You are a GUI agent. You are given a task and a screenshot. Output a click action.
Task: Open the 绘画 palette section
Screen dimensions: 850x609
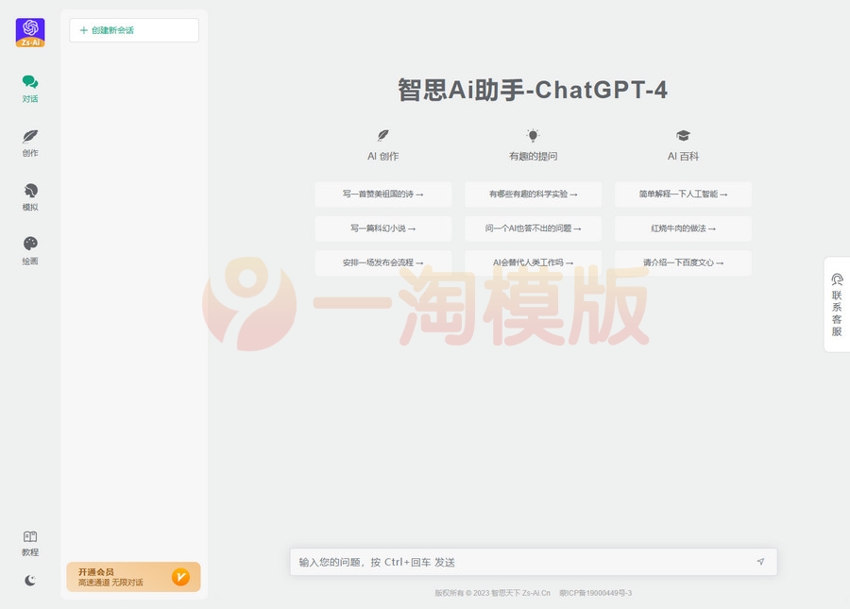(x=30, y=251)
